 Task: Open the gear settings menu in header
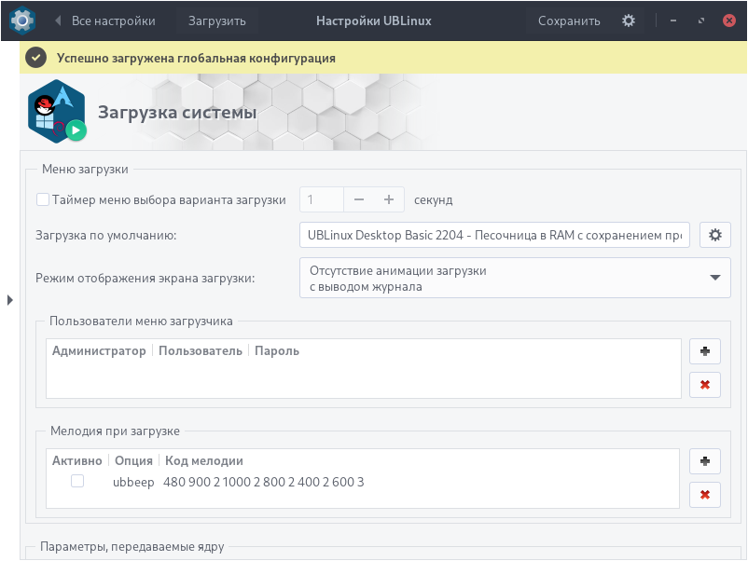(x=629, y=21)
